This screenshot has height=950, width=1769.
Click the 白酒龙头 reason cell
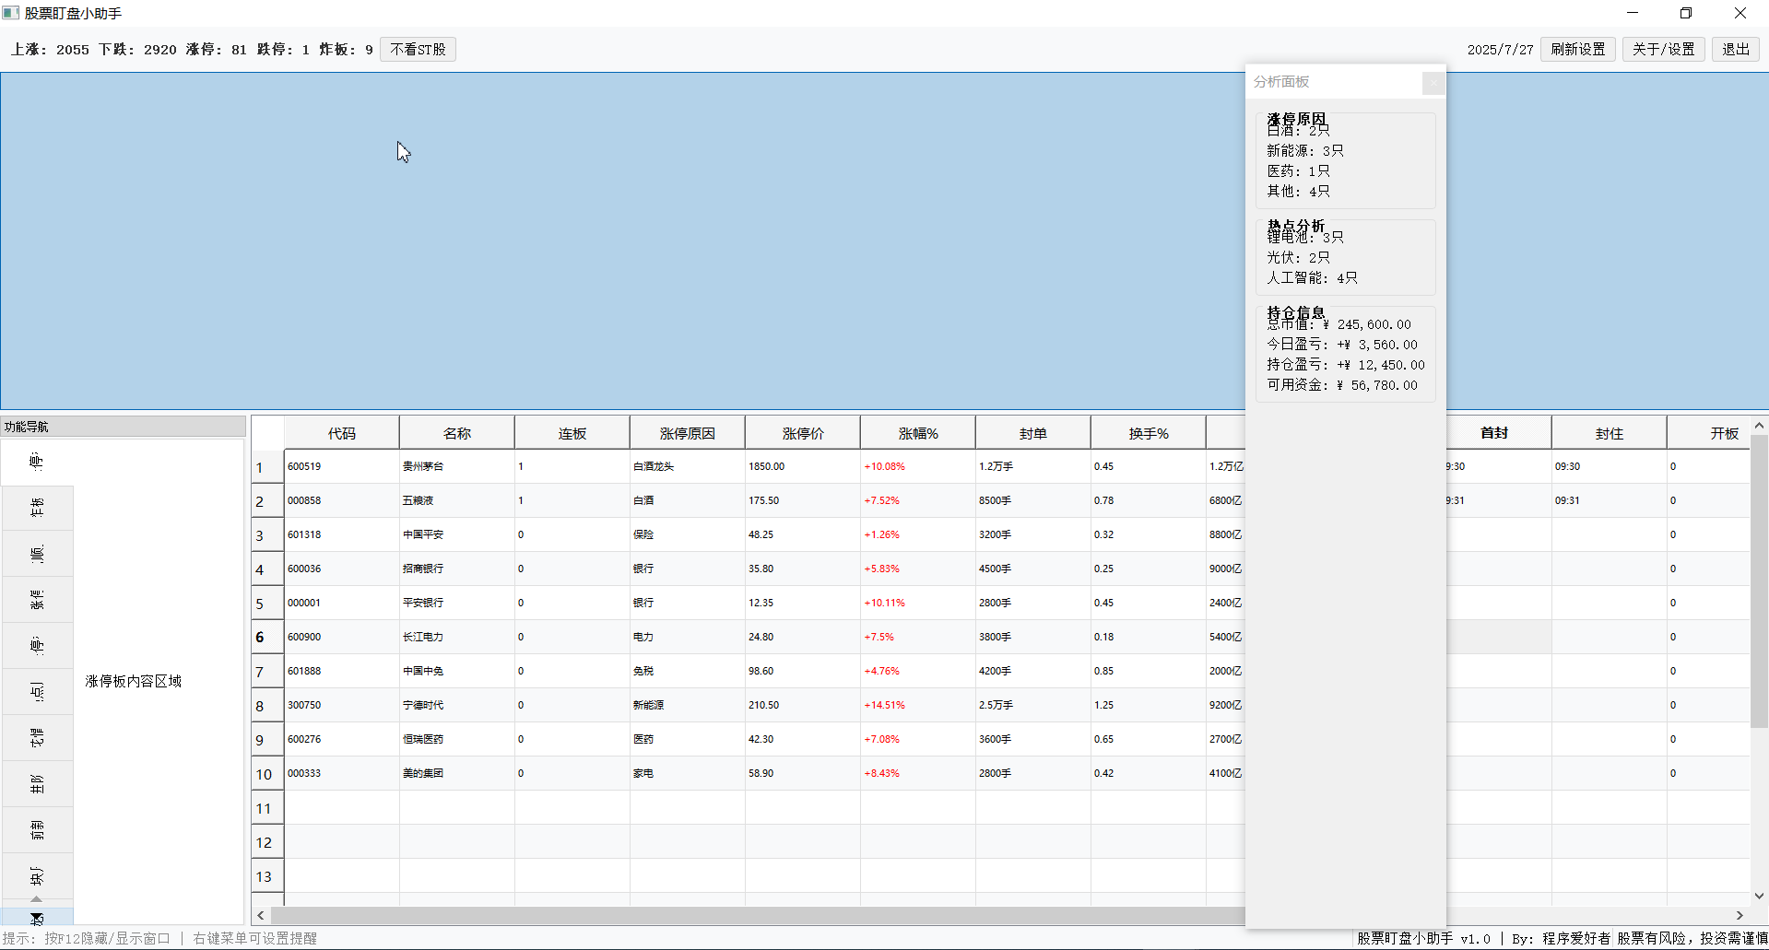point(687,466)
